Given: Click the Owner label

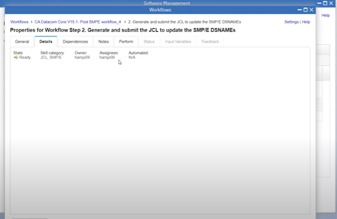Looking at the screenshot, I should [81, 53].
